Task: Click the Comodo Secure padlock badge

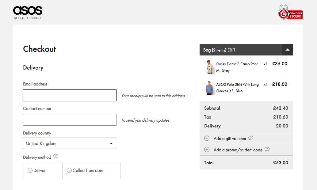Action: click(290, 12)
